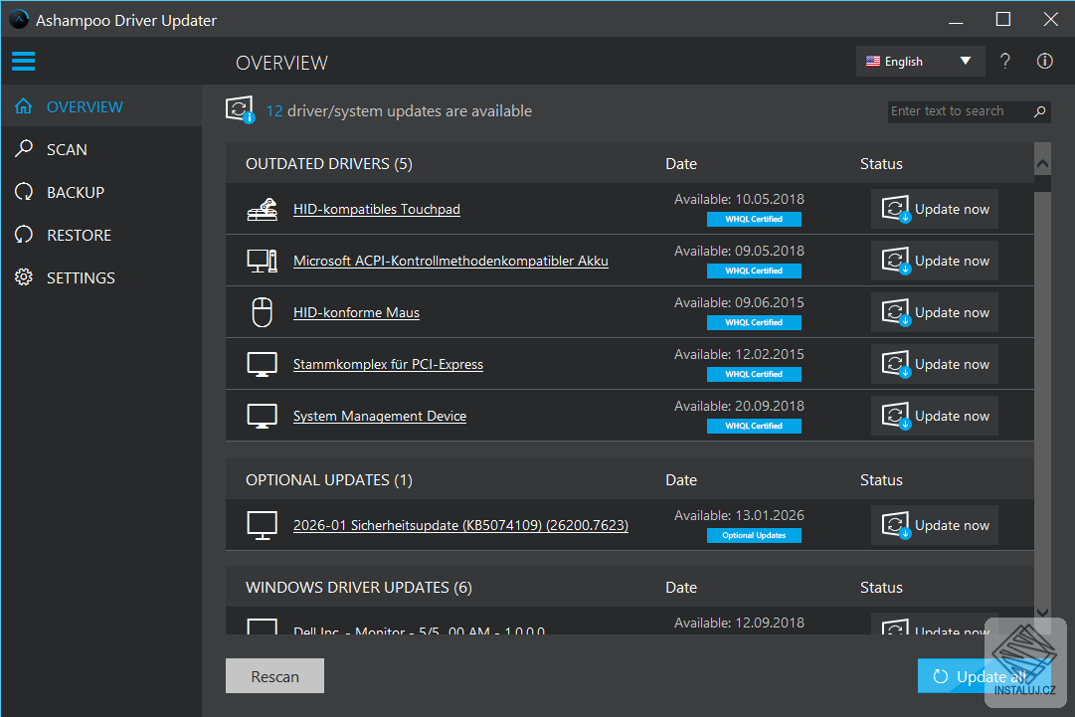Go to the Overview section

[101, 107]
